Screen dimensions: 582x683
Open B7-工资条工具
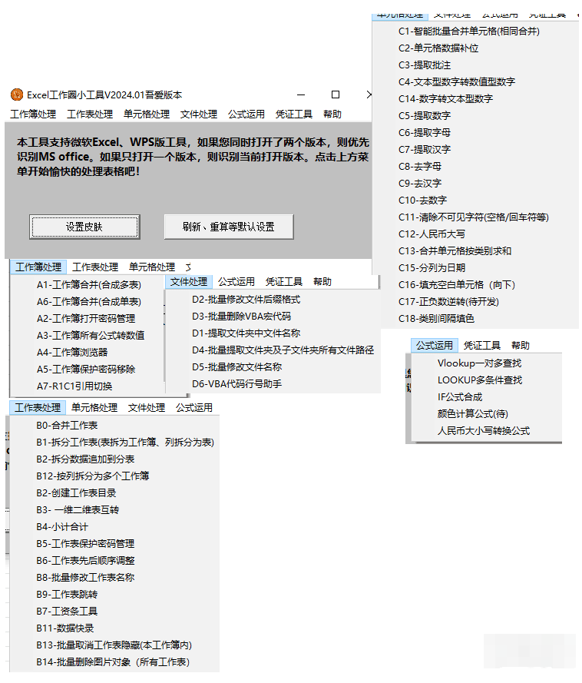point(67,612)
